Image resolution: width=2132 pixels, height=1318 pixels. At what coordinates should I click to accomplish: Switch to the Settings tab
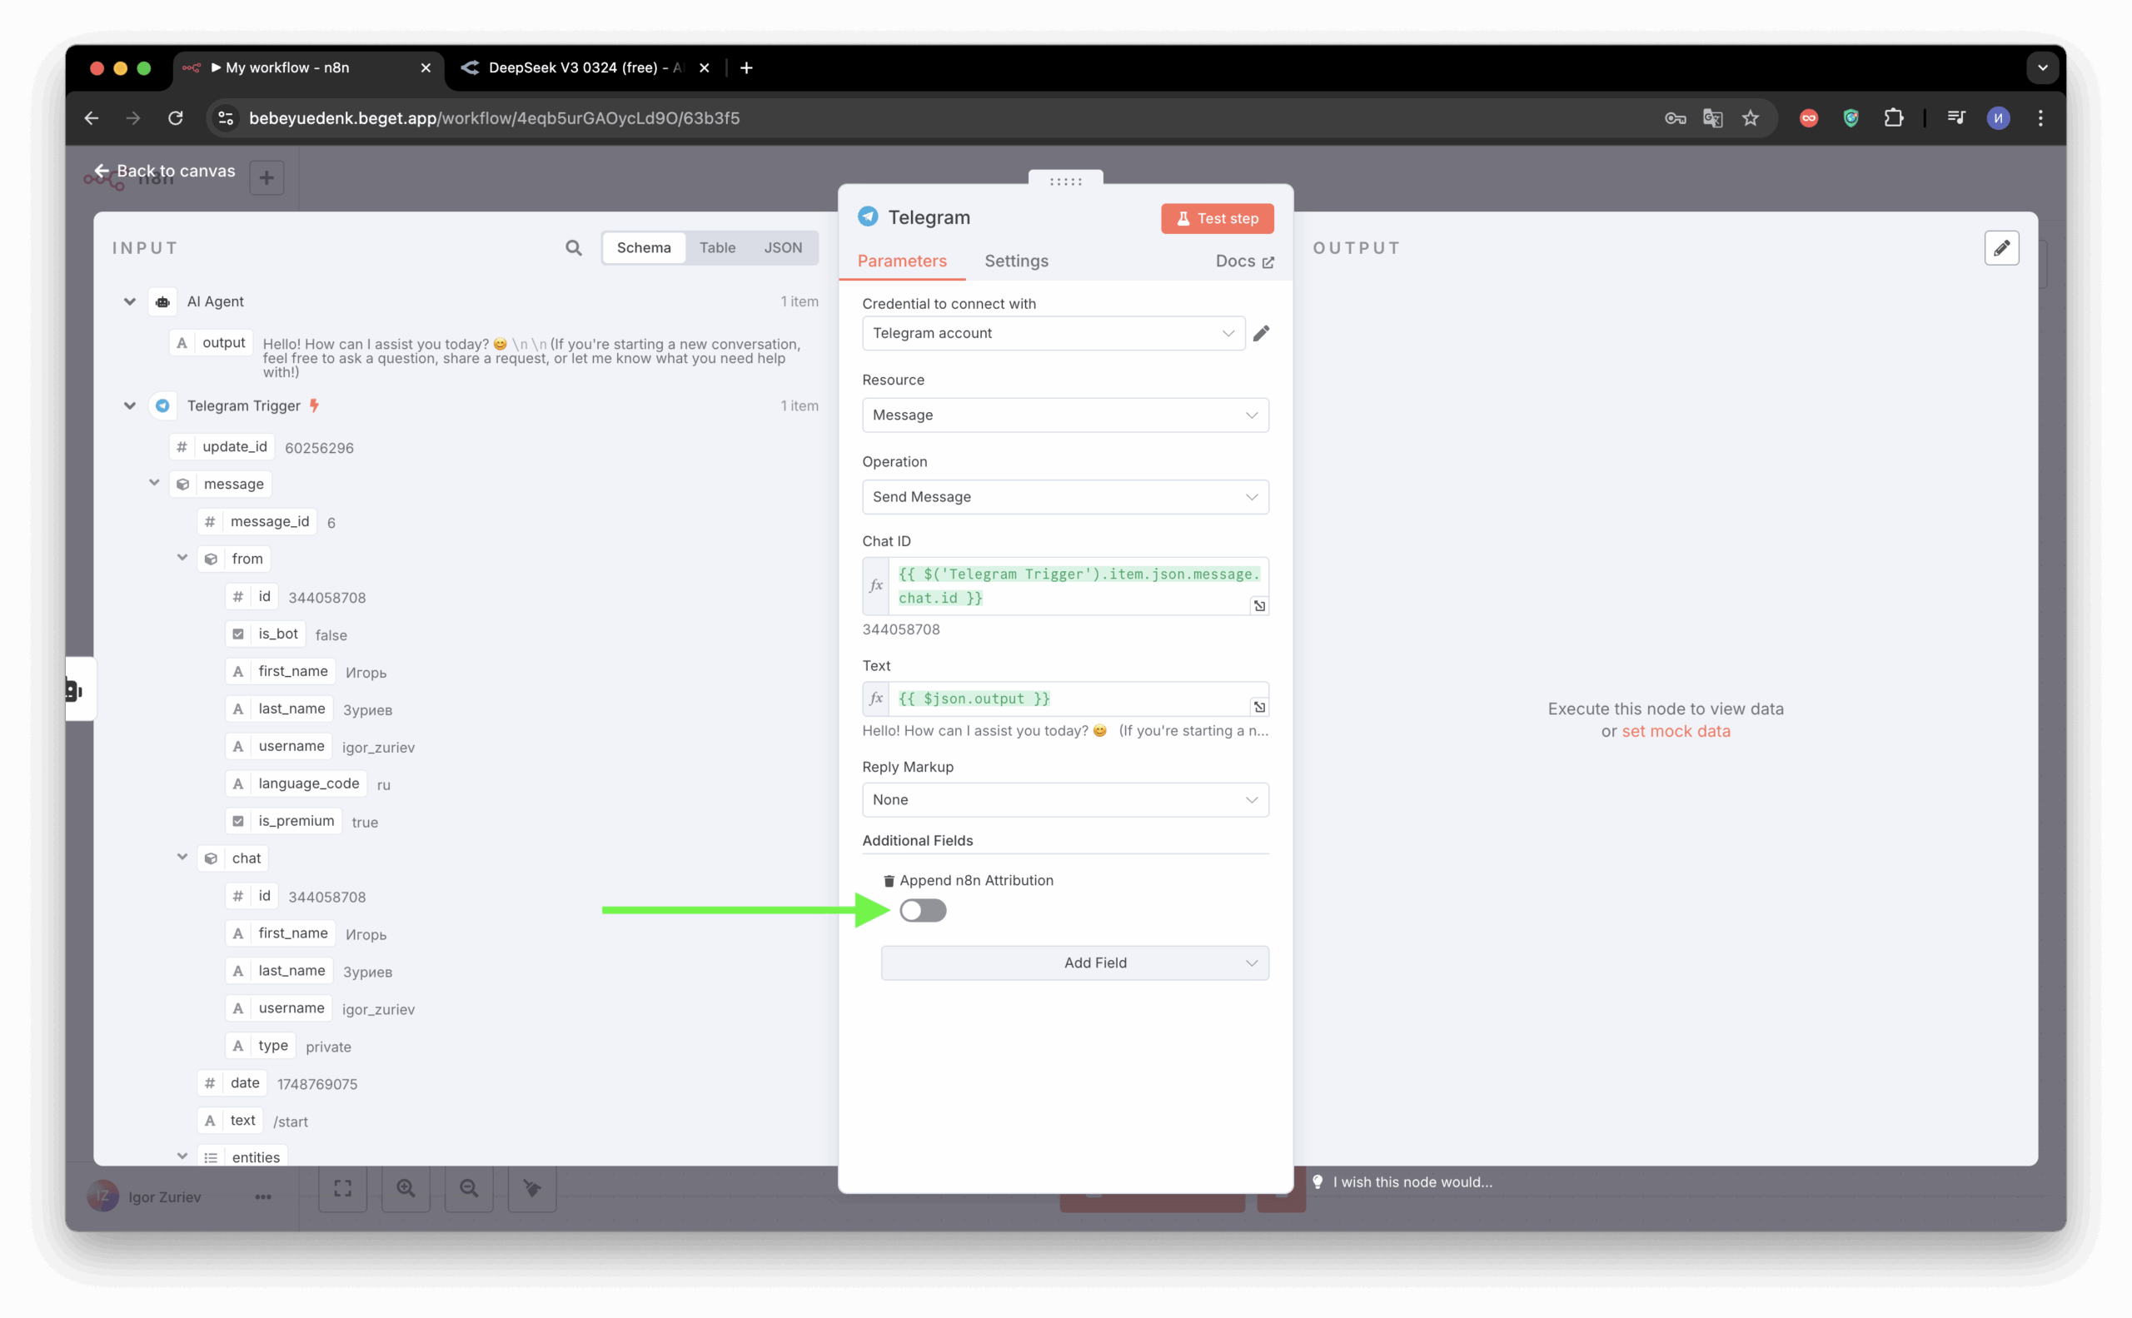tap(1016, 261)
